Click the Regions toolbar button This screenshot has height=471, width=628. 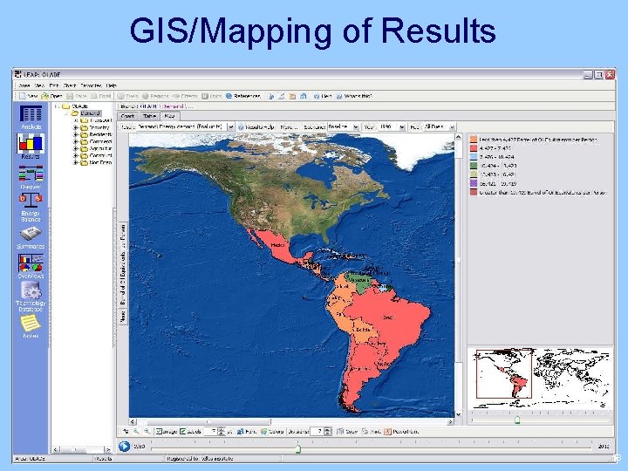pos(155,96)
